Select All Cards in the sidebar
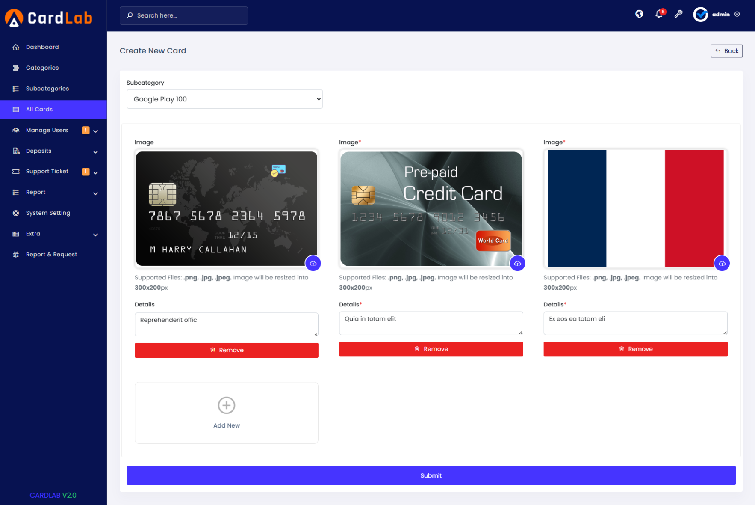The image size is (755, 505). (x=39, y=109)
